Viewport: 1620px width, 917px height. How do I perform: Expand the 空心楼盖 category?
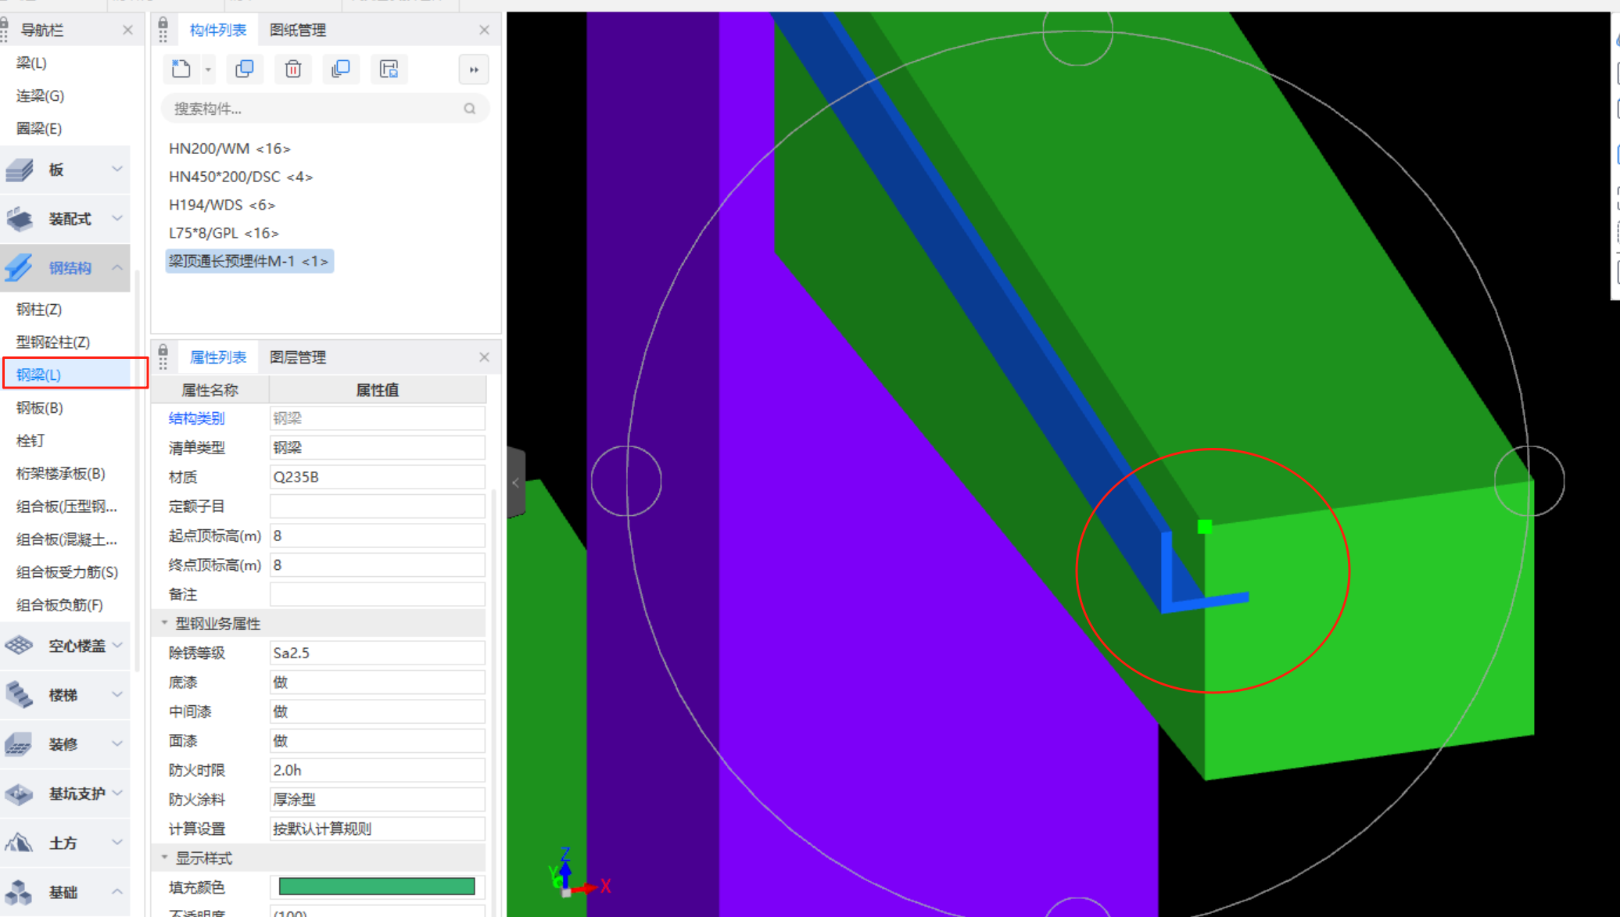pyautogui.click(x=117, y=645)
